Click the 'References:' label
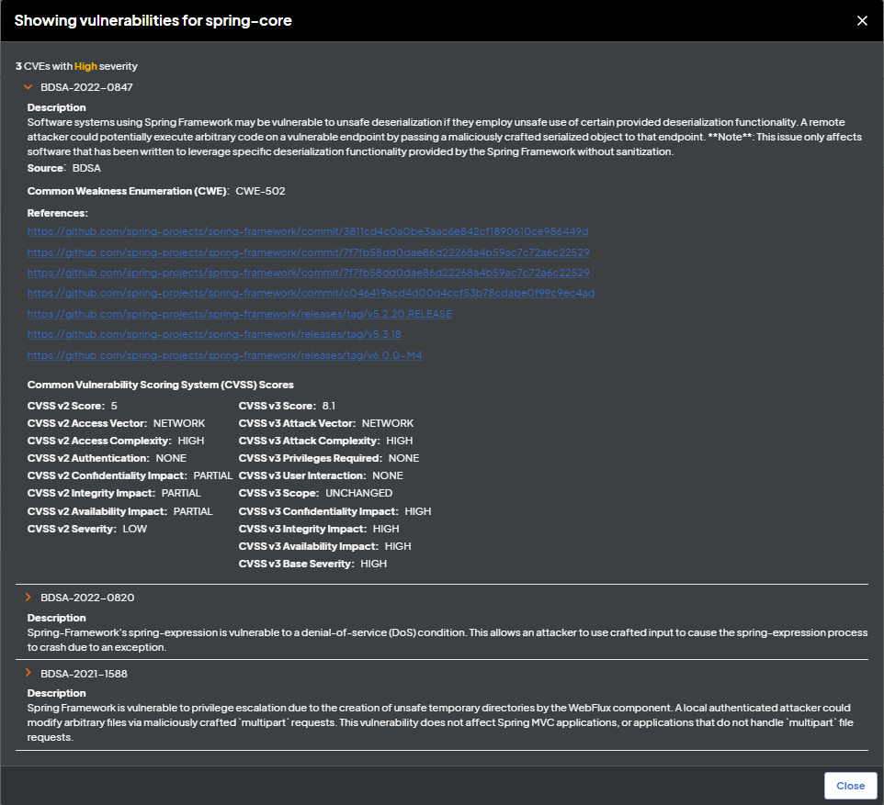Viewport: 884px width, 805px height. click(58, 213)
